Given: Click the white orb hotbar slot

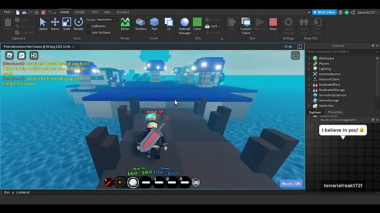Looking at the screenshot, I should click(133, 182).
